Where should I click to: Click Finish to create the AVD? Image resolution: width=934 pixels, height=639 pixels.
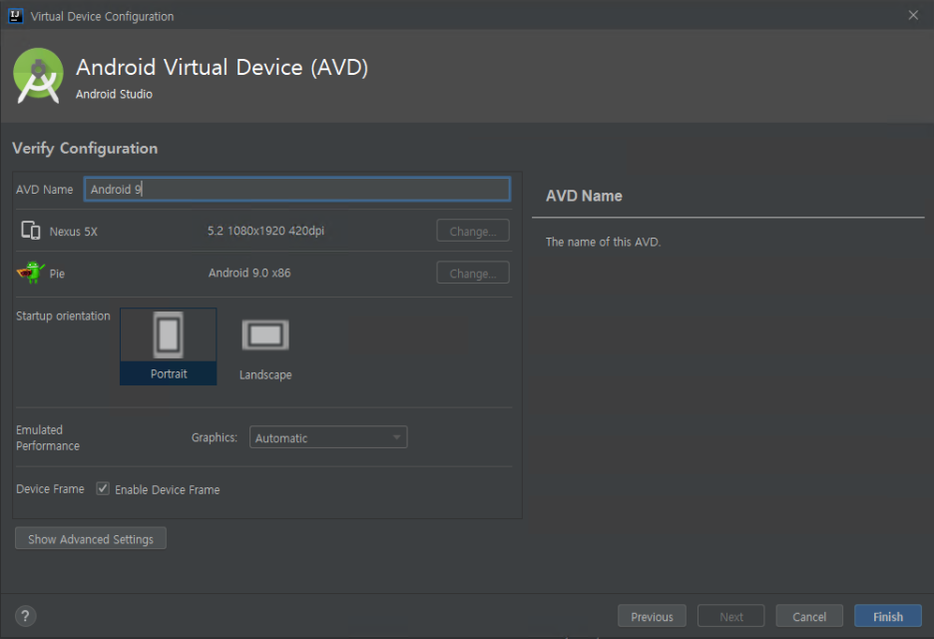[x=888, y=616]
